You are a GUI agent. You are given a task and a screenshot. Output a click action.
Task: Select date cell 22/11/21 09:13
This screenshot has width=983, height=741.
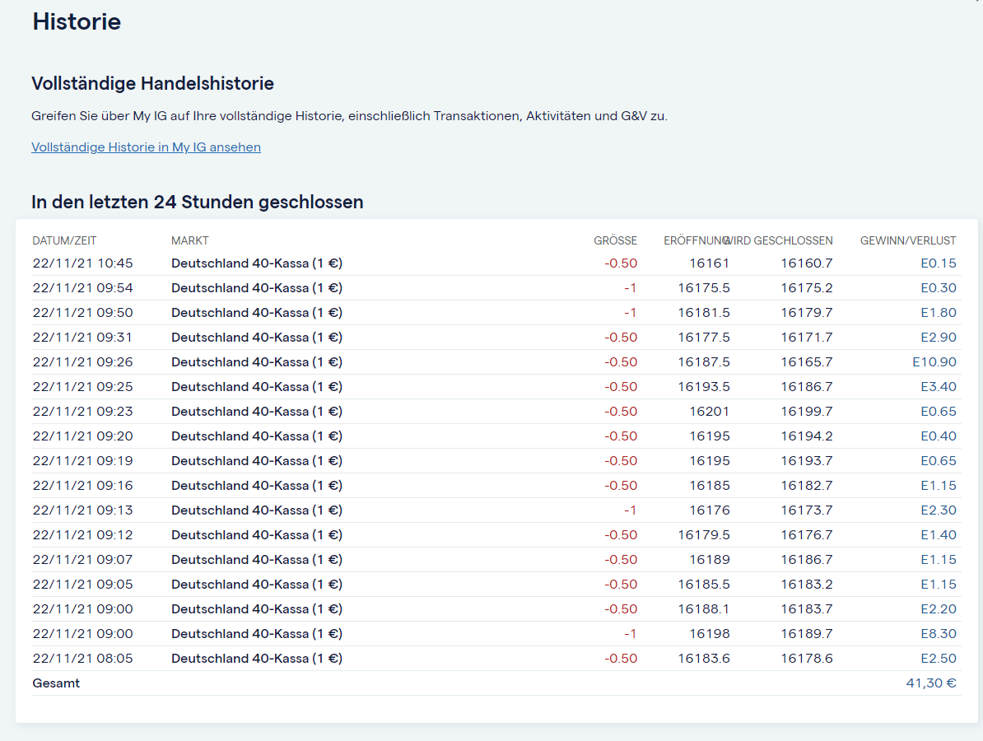click(x=83, y=510)
